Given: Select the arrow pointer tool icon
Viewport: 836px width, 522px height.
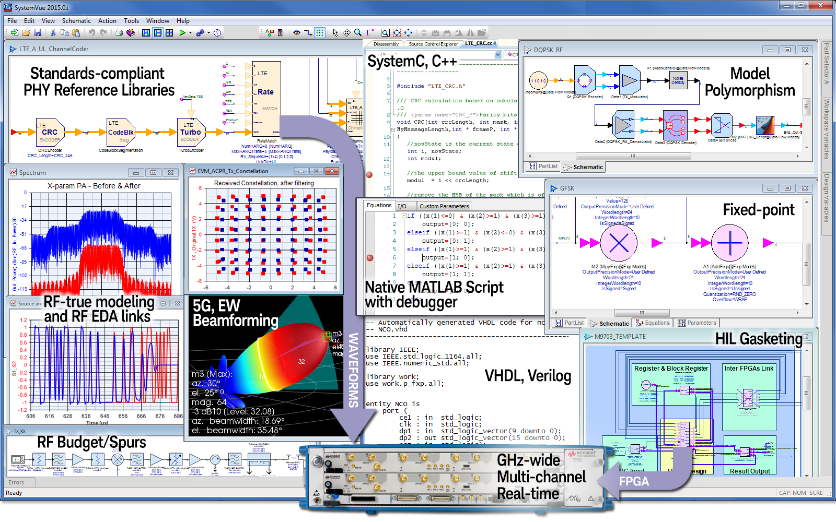Looking at the screenshot, I should pos(335,32).
